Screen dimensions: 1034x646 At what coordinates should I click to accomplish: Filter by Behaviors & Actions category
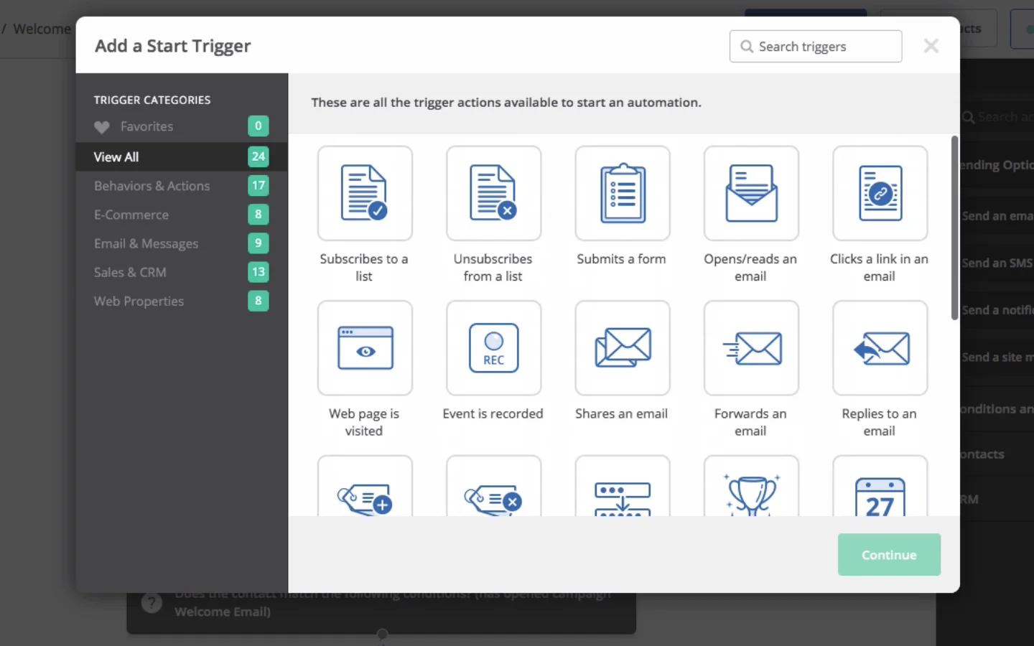[x=182, y=185]
